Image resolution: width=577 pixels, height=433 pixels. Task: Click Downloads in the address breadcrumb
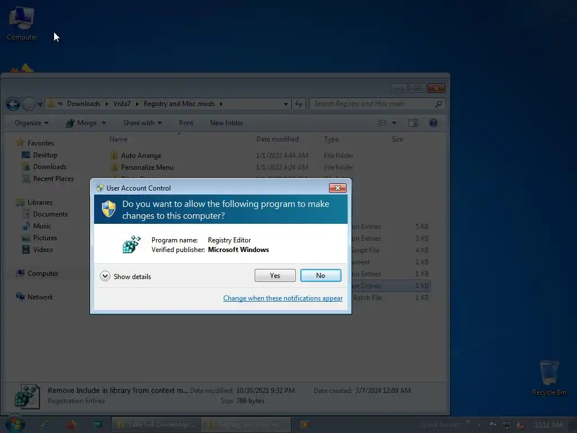tap(83, 104)
